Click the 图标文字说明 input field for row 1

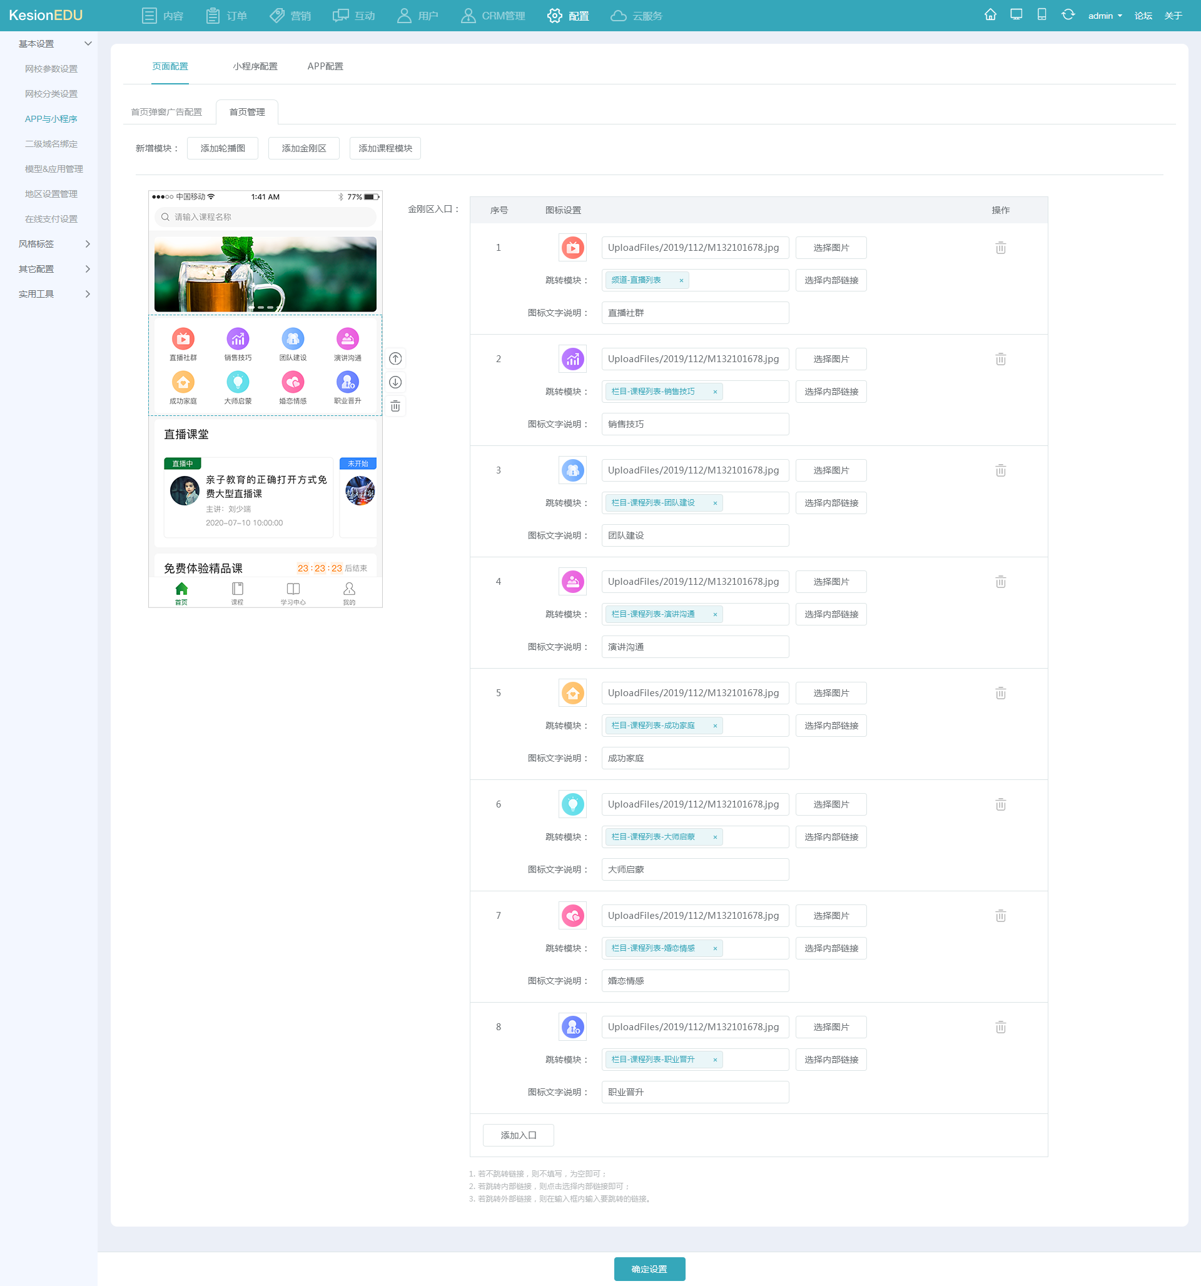pyautogui.click(x=695, y=313)
